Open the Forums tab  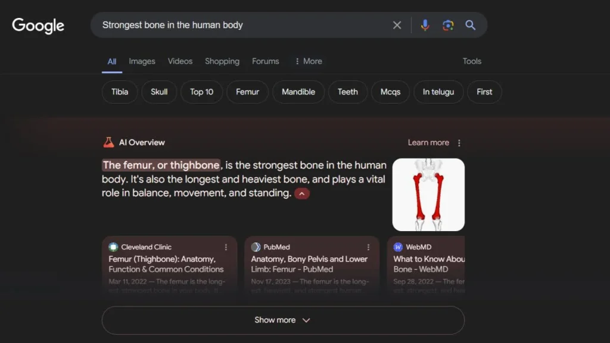tap(265, 61)
